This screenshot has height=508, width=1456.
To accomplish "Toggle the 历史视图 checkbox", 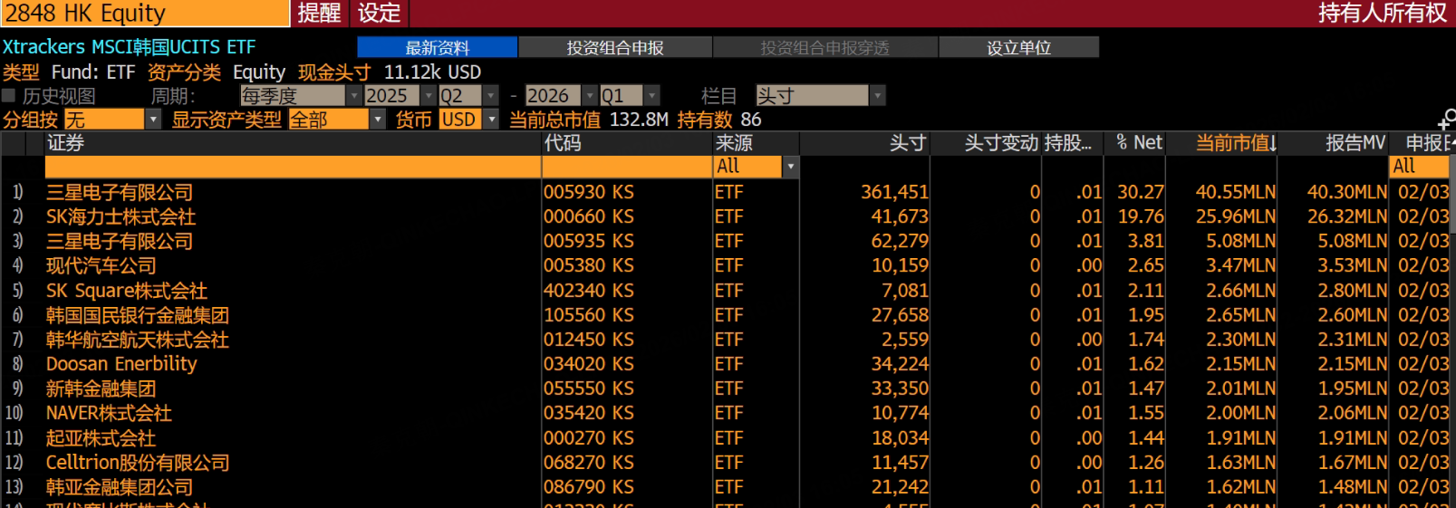I will click(x=9, y=96).
